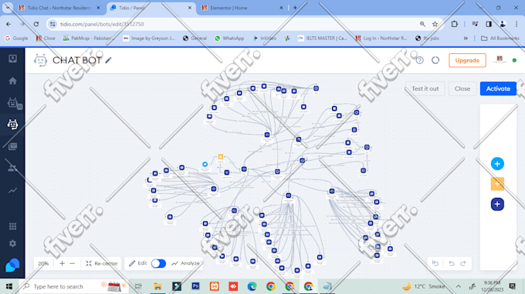Image resolution: width=525 pixels, height=294 pixels.
Task: Open the Settings gear in sidebar
Action: pyautogui.click(x=12, y=244)
